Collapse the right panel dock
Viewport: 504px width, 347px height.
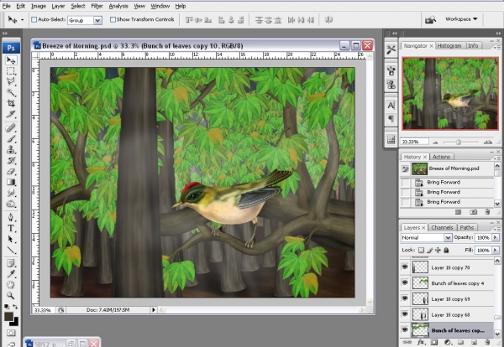[498, 34]
